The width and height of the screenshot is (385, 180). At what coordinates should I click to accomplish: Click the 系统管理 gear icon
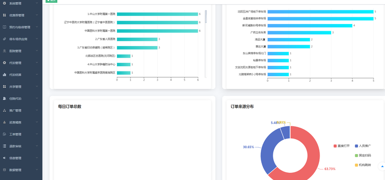[x=4, y=3]
